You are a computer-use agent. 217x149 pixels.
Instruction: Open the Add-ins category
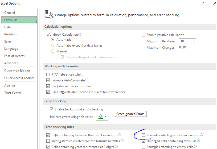coord(19,86)
